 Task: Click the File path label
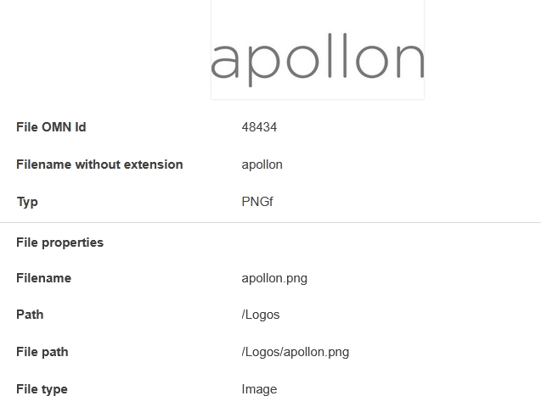(x=42, y=352)
